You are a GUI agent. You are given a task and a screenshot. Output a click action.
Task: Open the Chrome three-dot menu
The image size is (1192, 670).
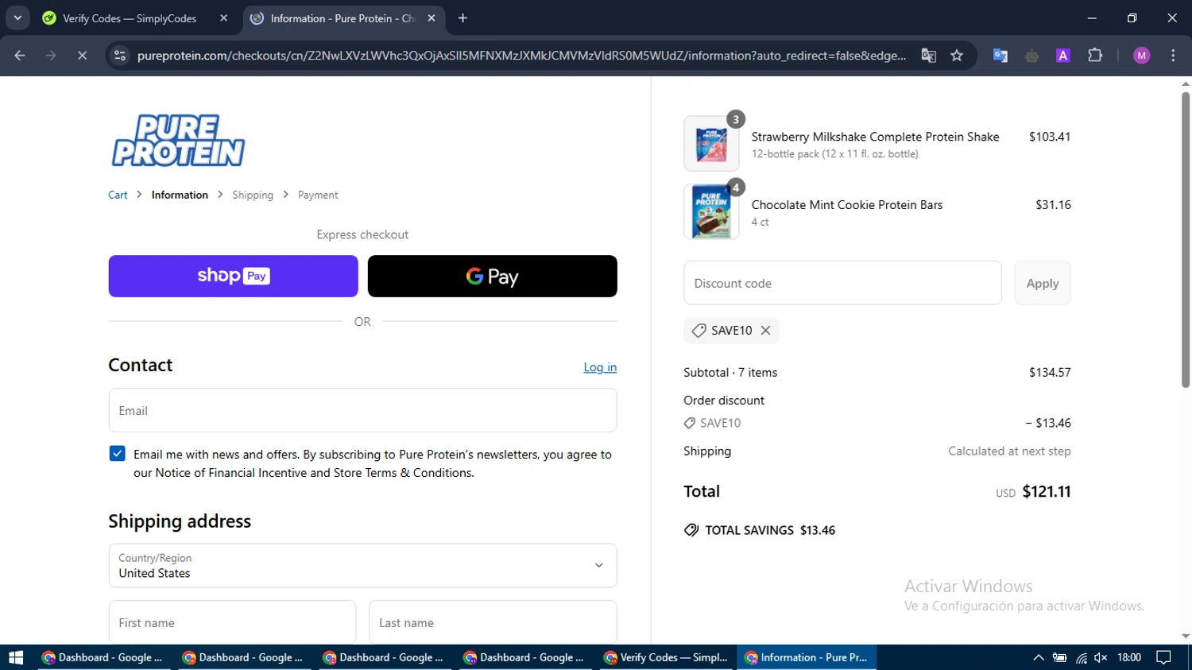pos(1173,56)
